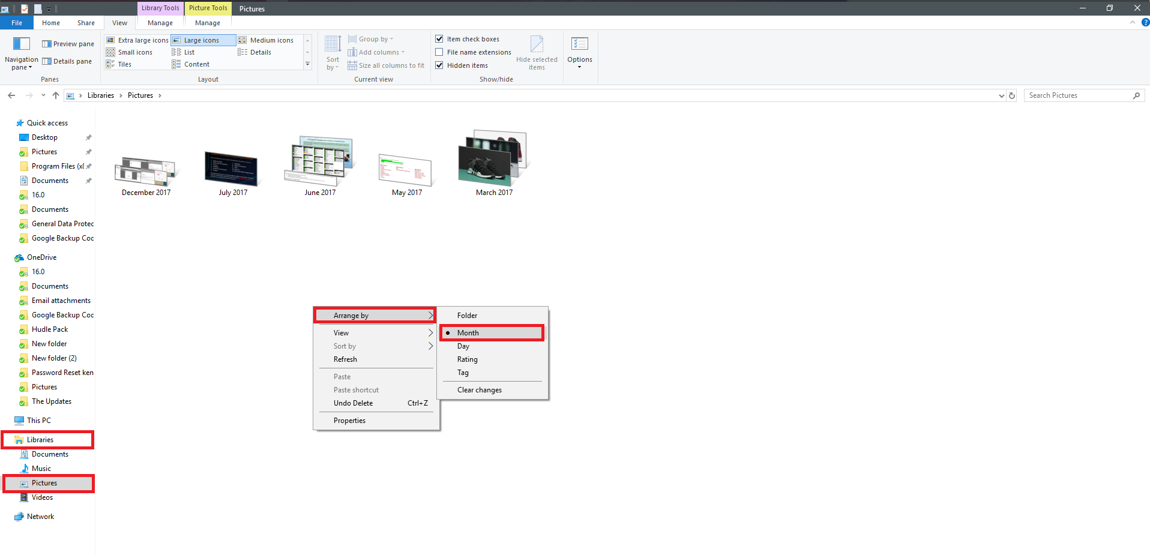The image size is (1150, 555).
Task: Open the address bar history dropdown
Action: [1001, 95]
